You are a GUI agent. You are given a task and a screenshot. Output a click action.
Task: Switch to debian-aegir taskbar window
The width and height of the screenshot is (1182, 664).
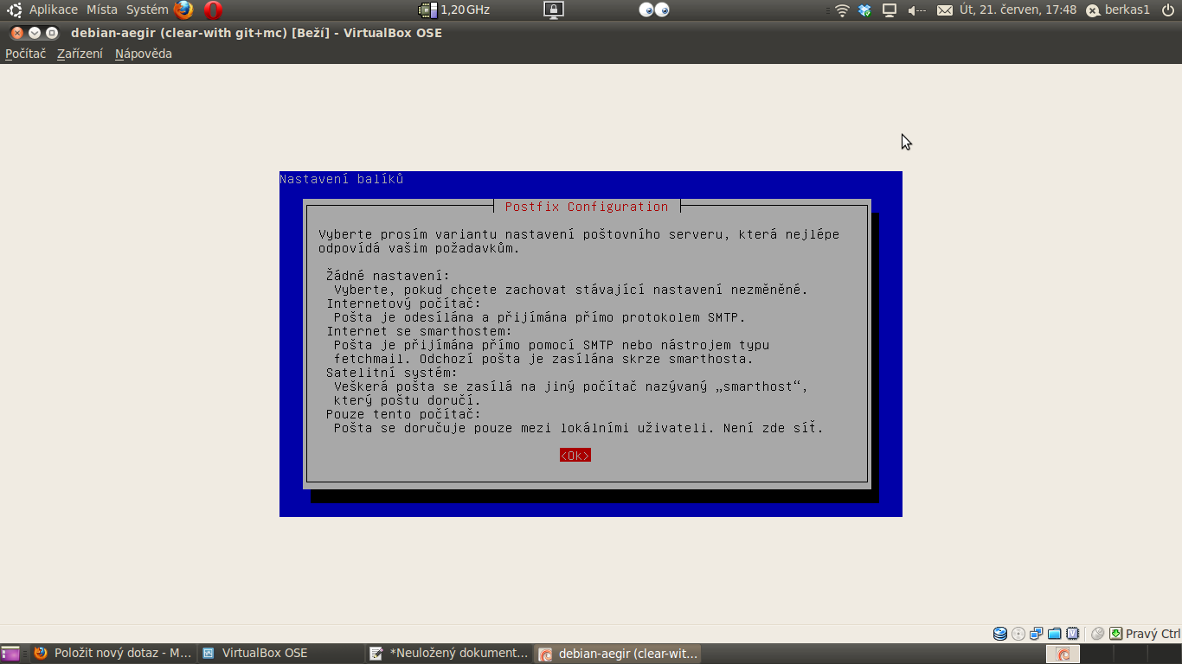(x=617, y=654)
